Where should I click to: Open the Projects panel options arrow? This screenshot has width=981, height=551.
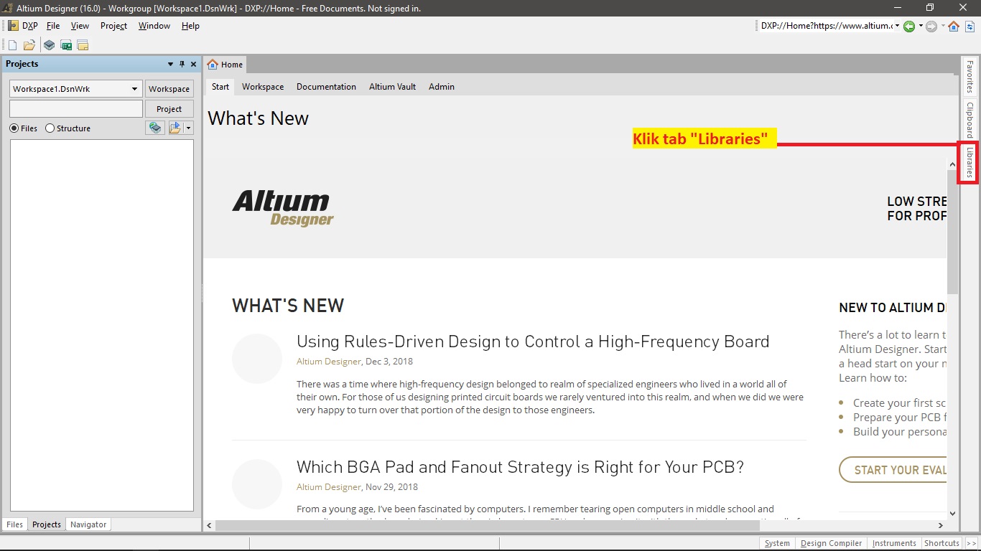click(x=170, y=64)
